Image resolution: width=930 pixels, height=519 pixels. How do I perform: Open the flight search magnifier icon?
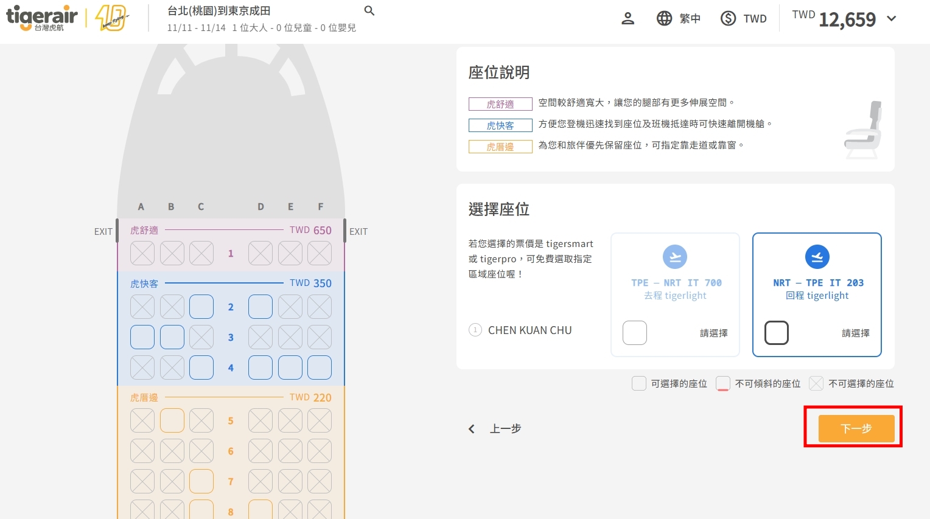coord(369,11)
